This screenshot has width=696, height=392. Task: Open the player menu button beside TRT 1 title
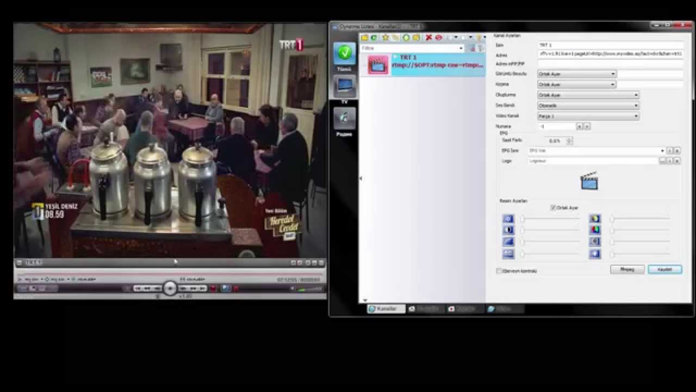tap(20, 262)
